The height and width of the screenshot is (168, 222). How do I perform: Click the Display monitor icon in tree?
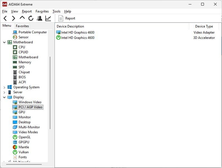coord(10,97)
